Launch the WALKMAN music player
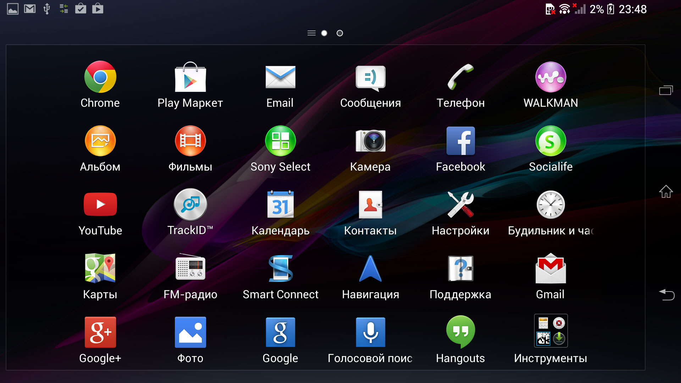The image size is (681, 383). tap(550, 85)
